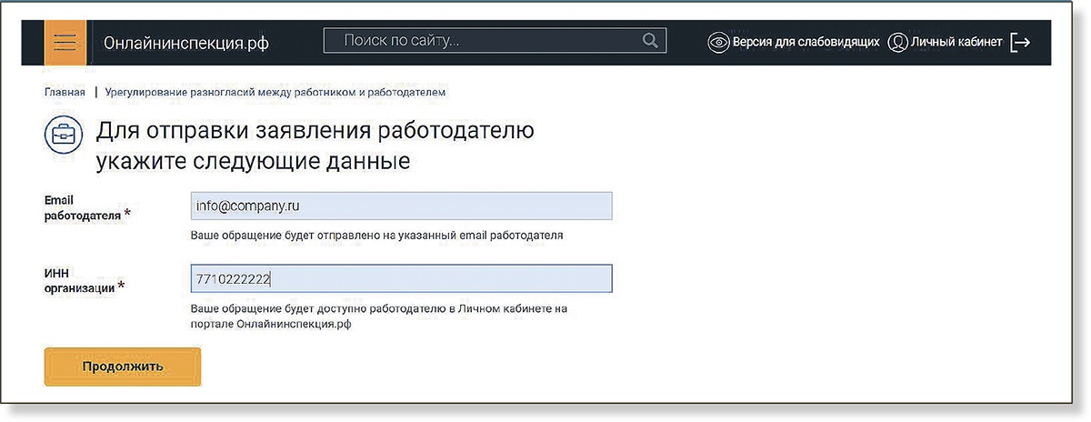
Task: Click the user profile avatar icon
Action: point(897,42)
